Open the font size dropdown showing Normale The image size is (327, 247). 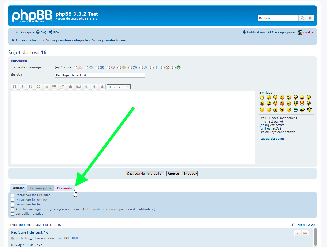[119, 87]
